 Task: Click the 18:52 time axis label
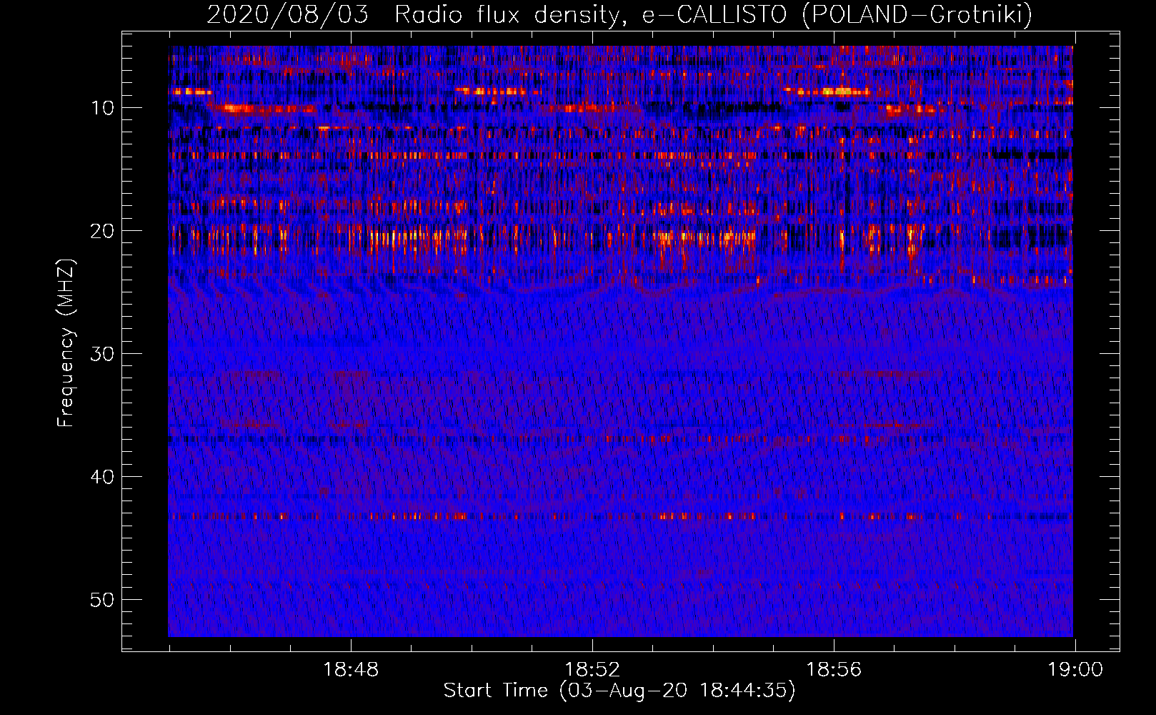tap(592, 670)
